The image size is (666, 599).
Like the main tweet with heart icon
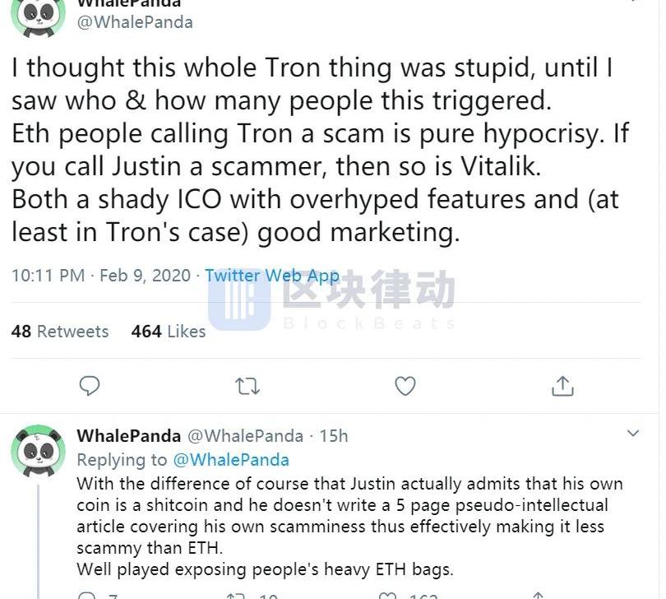tap(405, 385)
